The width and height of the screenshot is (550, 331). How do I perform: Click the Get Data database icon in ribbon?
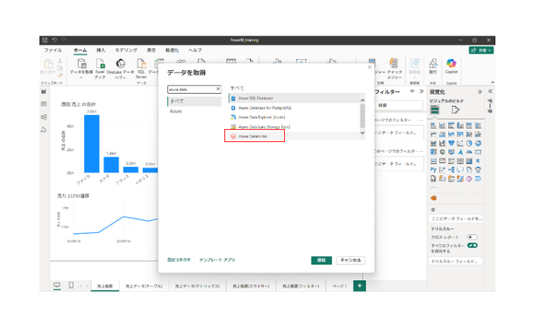[82, 63]
